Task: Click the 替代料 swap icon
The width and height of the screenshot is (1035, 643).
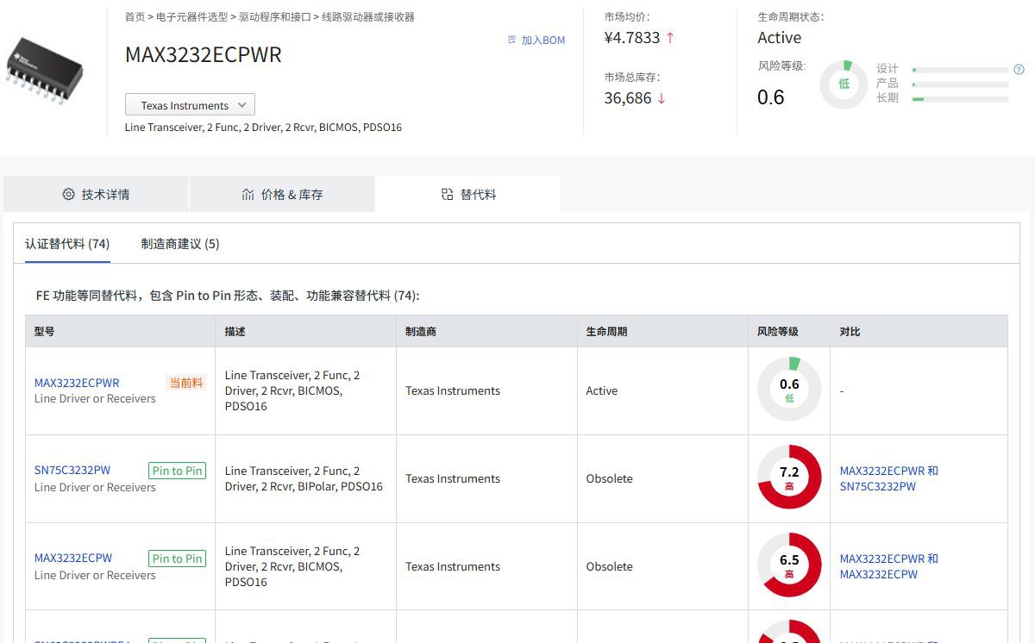Action: [x=447, y=194]
